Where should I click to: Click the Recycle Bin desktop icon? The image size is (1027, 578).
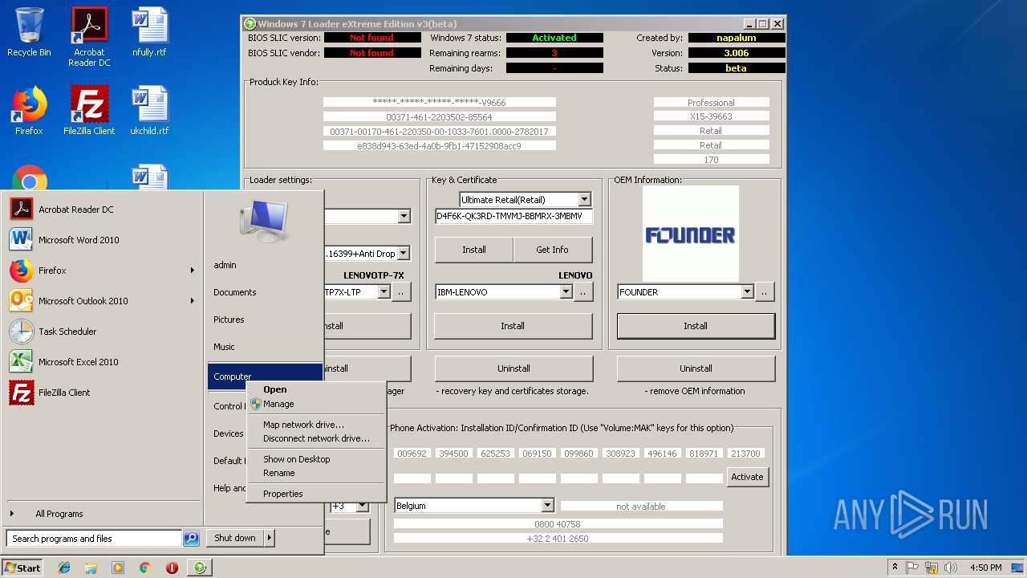29,32
